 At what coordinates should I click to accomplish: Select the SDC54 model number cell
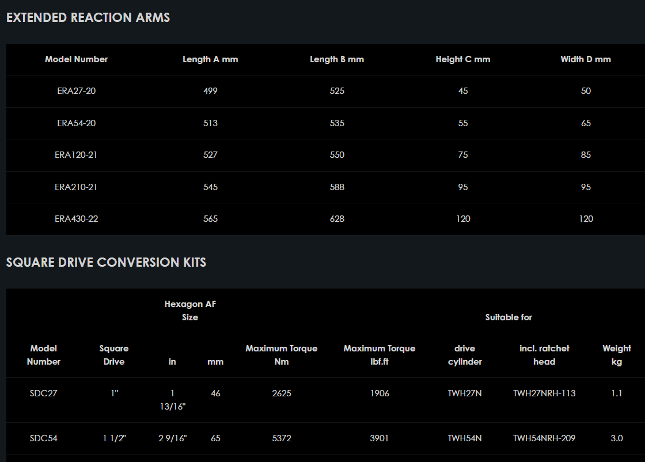pos(44,438)
